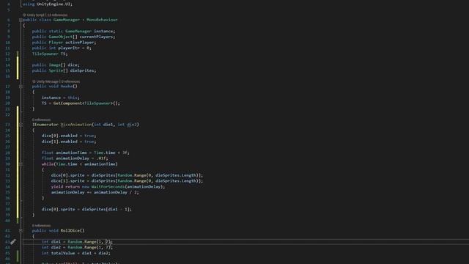Click the 'IEnumerator' return type

(x=45, y=125)
